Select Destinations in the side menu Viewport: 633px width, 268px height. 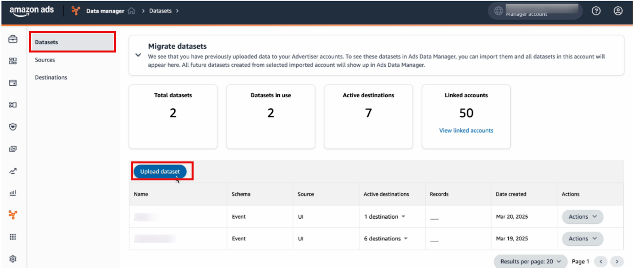coord(51,77)
